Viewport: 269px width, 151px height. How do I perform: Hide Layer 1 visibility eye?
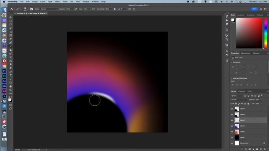click(232, 138)
